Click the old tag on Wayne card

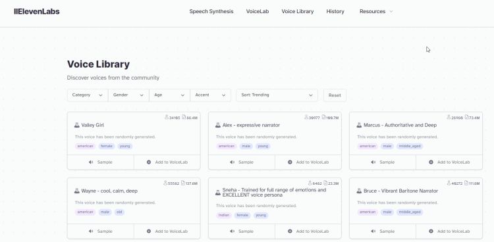[119, 212]
